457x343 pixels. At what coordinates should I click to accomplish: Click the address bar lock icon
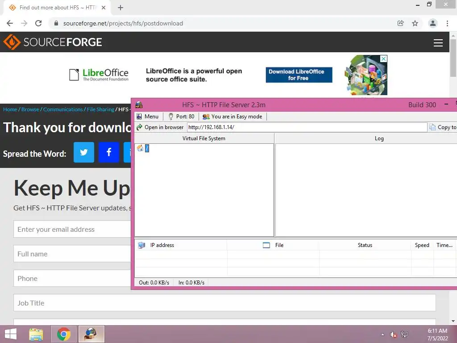point(56,23)
